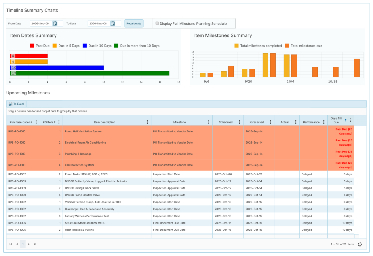
Task: Toggle Total milestones completed legend swatch
Action: [236, 46]
